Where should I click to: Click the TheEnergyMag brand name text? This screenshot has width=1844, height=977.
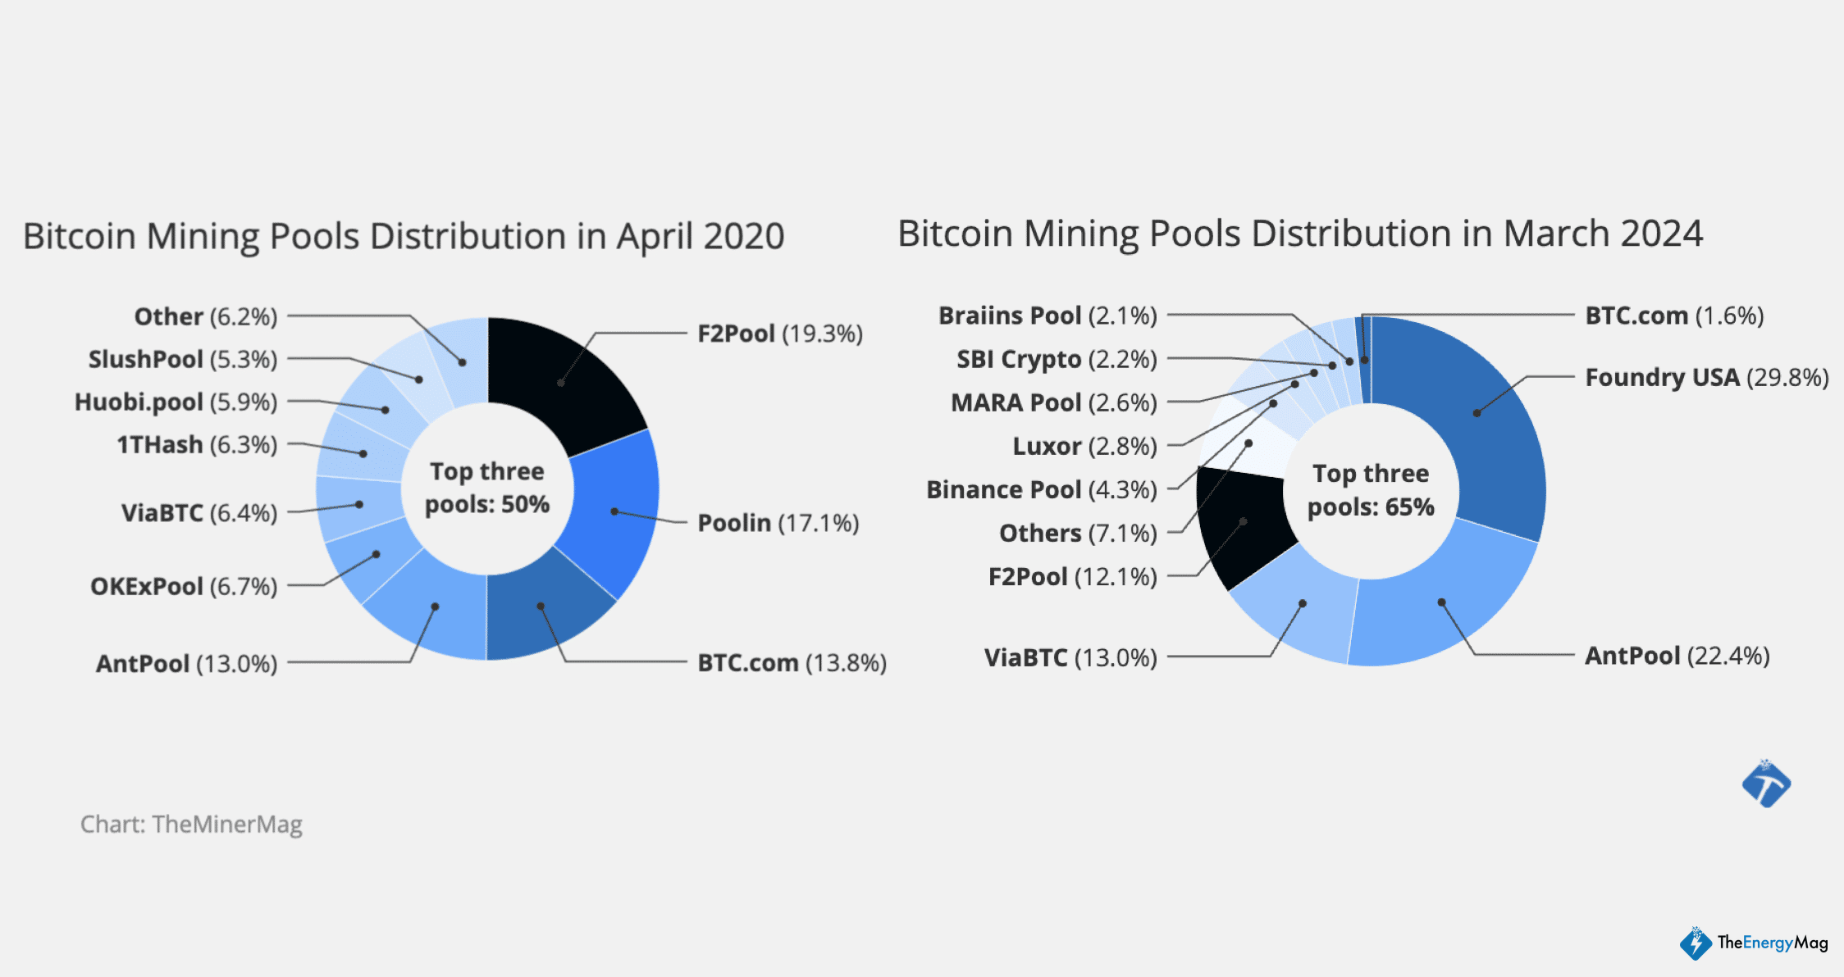[x=1772, y=943]
